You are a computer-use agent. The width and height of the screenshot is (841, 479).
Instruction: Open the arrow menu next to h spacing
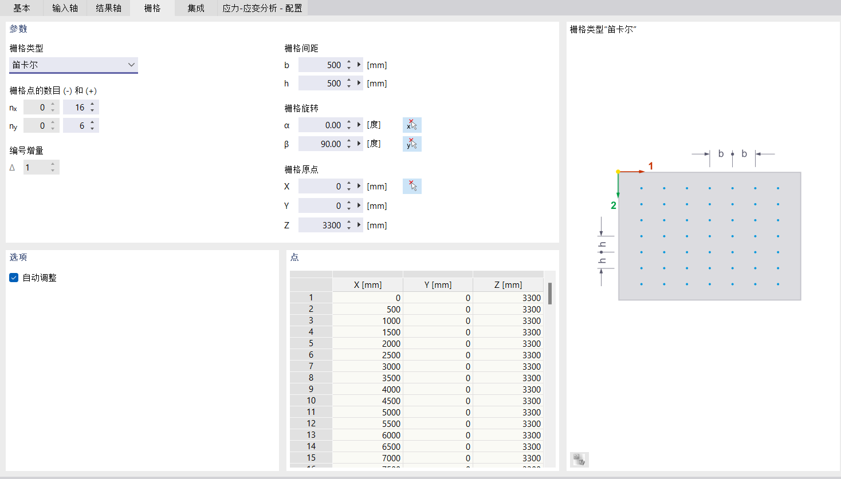[359, 83]
